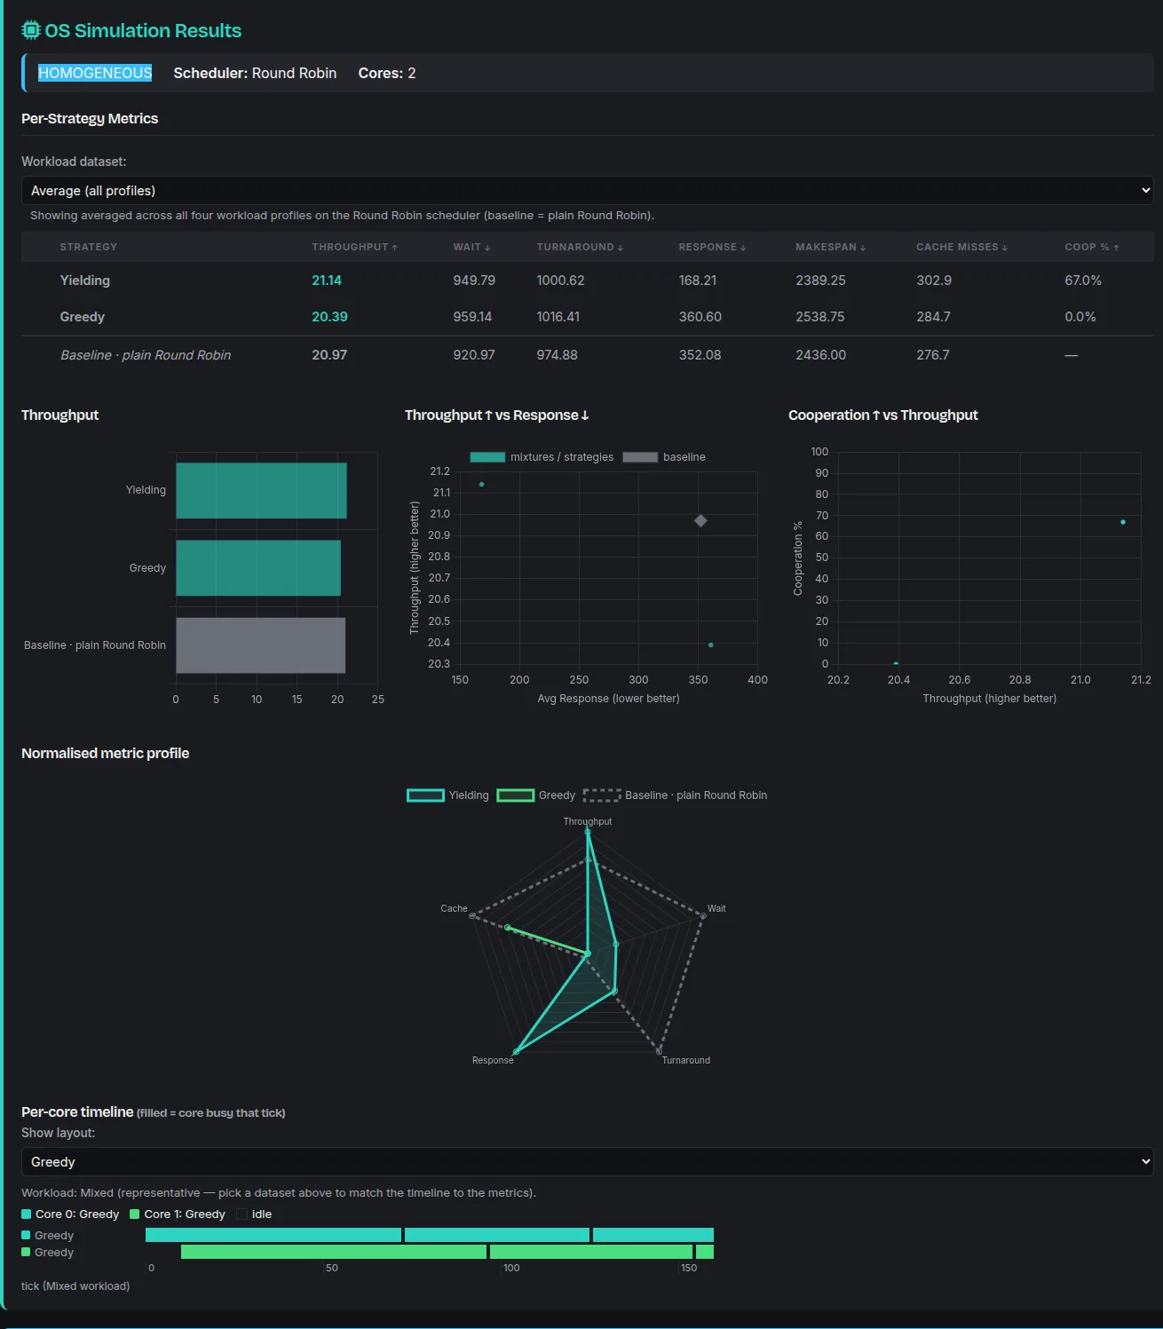Click the Core 1: Greedy legend swatch

pyautogui.click(x=135, y=1214)
